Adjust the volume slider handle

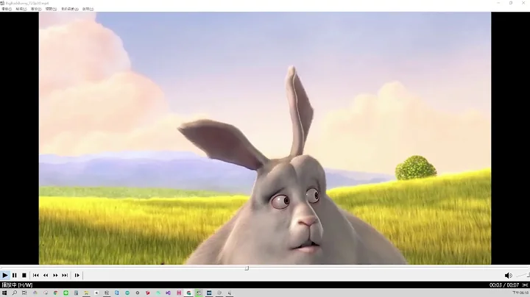coord(528,276)
